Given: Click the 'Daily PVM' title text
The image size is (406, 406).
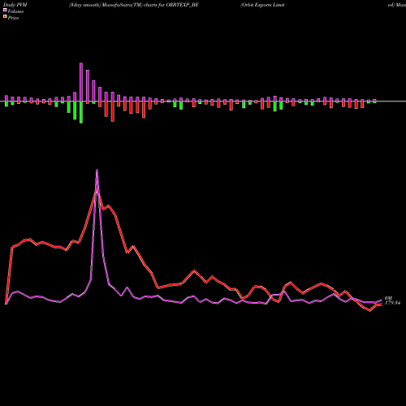Looking at the screenshot, I should click(15, 5).
